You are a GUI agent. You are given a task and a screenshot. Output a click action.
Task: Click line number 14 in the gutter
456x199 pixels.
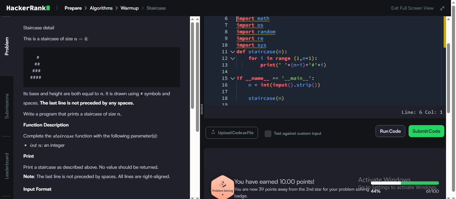[224, 72]
